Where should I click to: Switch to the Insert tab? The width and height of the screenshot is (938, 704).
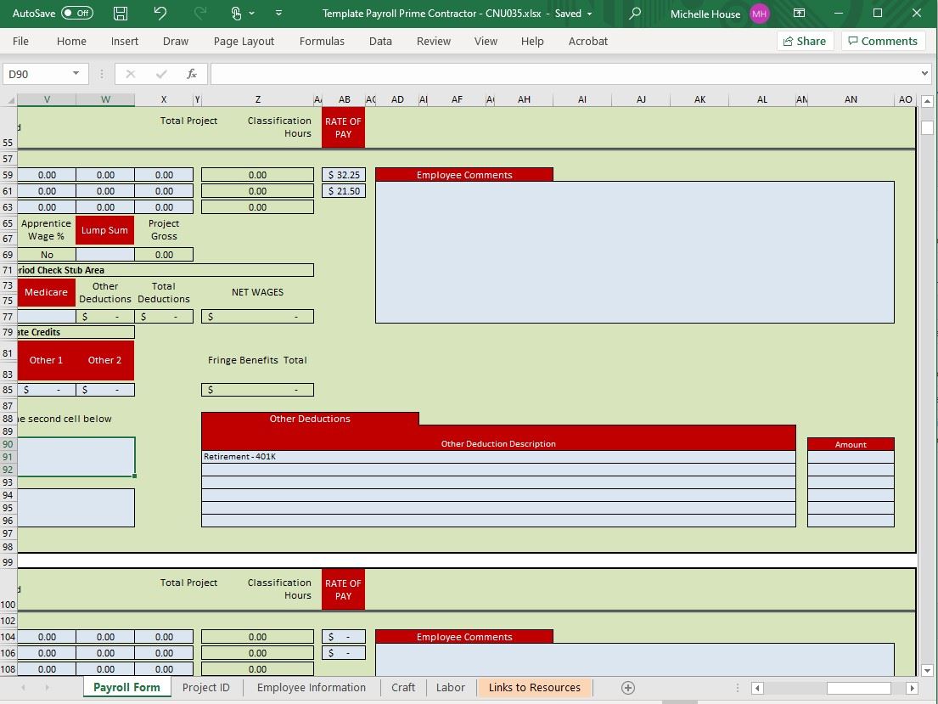pyautogui.click(x=125, y=42)
